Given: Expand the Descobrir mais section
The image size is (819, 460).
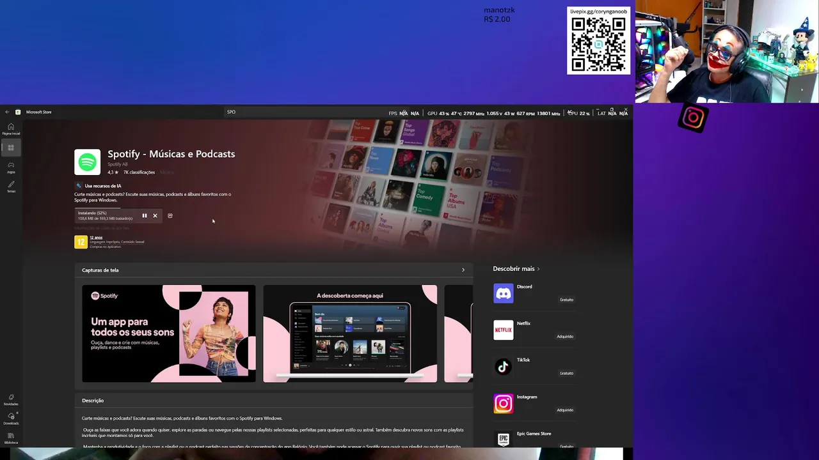Looking at the screenshot, I should 516,269.
